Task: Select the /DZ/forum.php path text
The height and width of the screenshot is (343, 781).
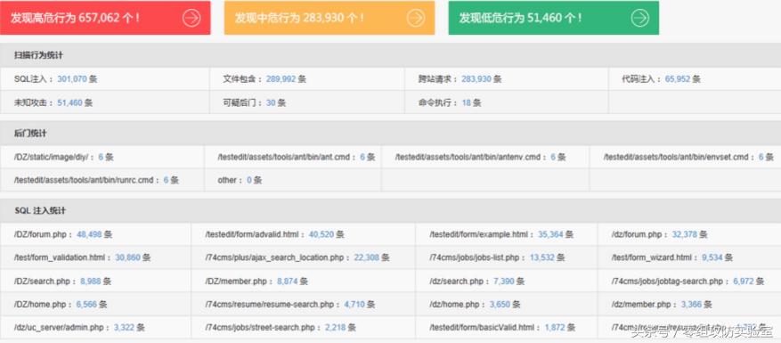Action: (41, 233)
